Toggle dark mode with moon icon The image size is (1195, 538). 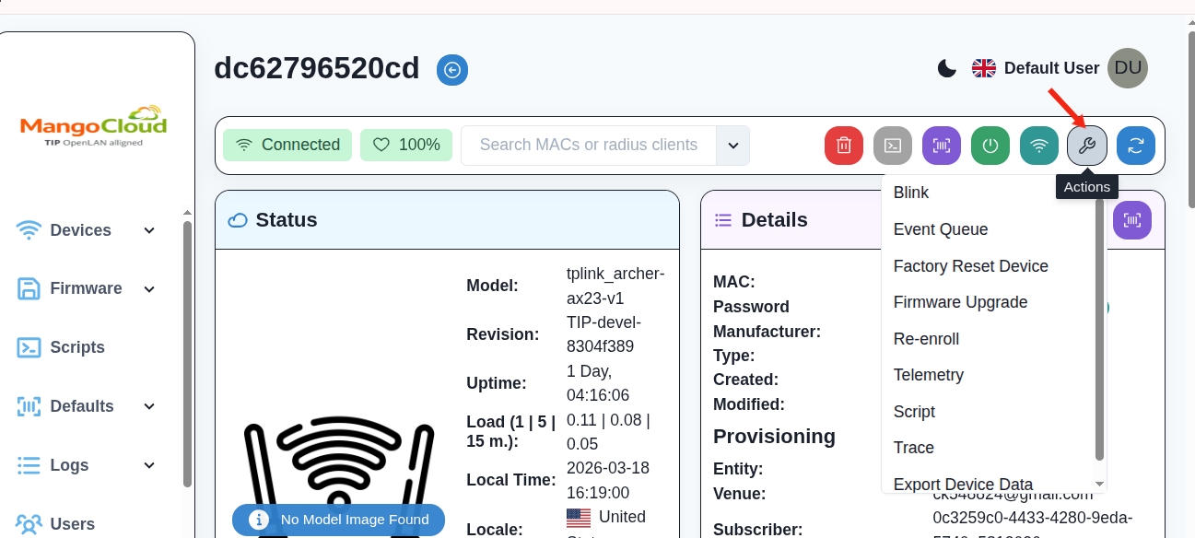[946, 68]
